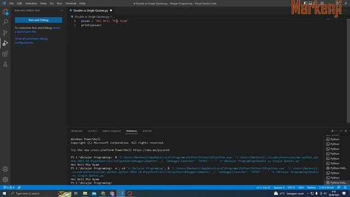
Task: Close the terminal panel with X icon
Action: click(346, 131)
